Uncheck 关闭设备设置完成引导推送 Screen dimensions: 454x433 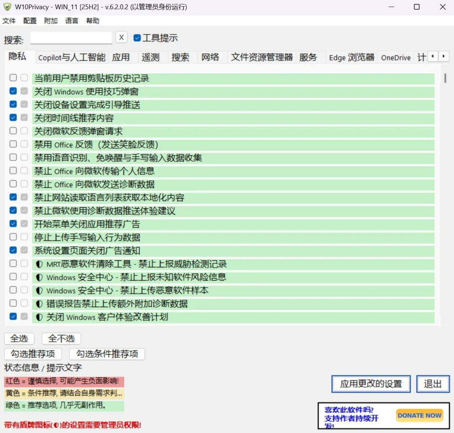[13, 104]
